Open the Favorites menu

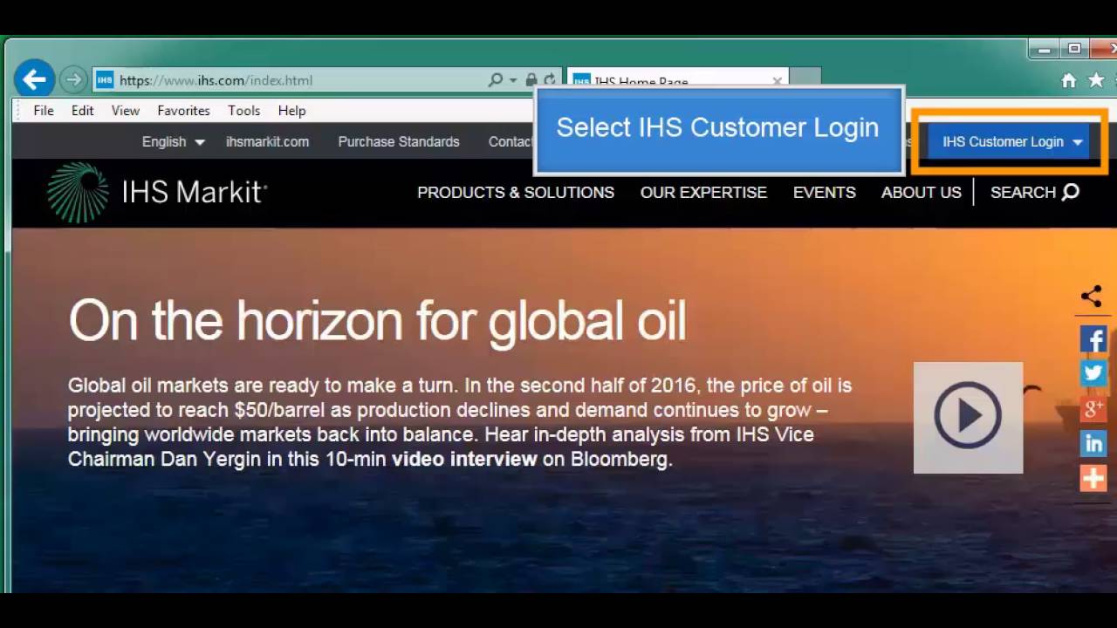(183, 111)
